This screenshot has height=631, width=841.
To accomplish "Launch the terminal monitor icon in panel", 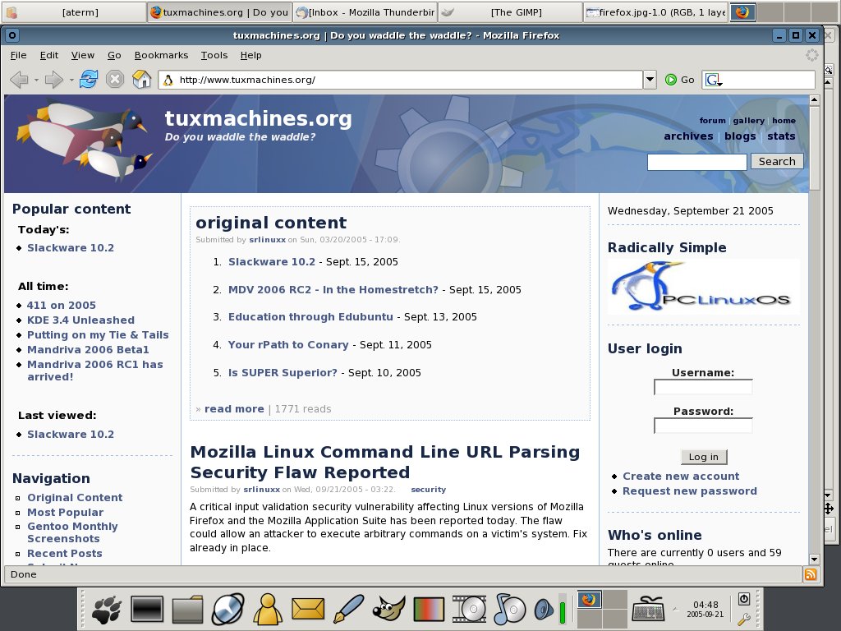I will click(147, 609).
